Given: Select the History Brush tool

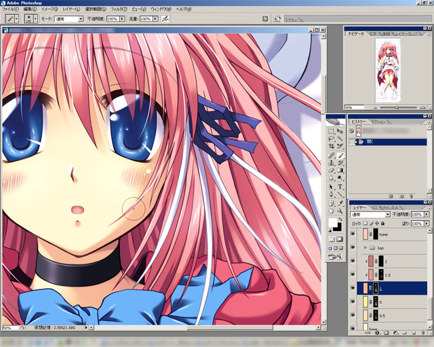Looking at the screenshot, I should 340,163.
